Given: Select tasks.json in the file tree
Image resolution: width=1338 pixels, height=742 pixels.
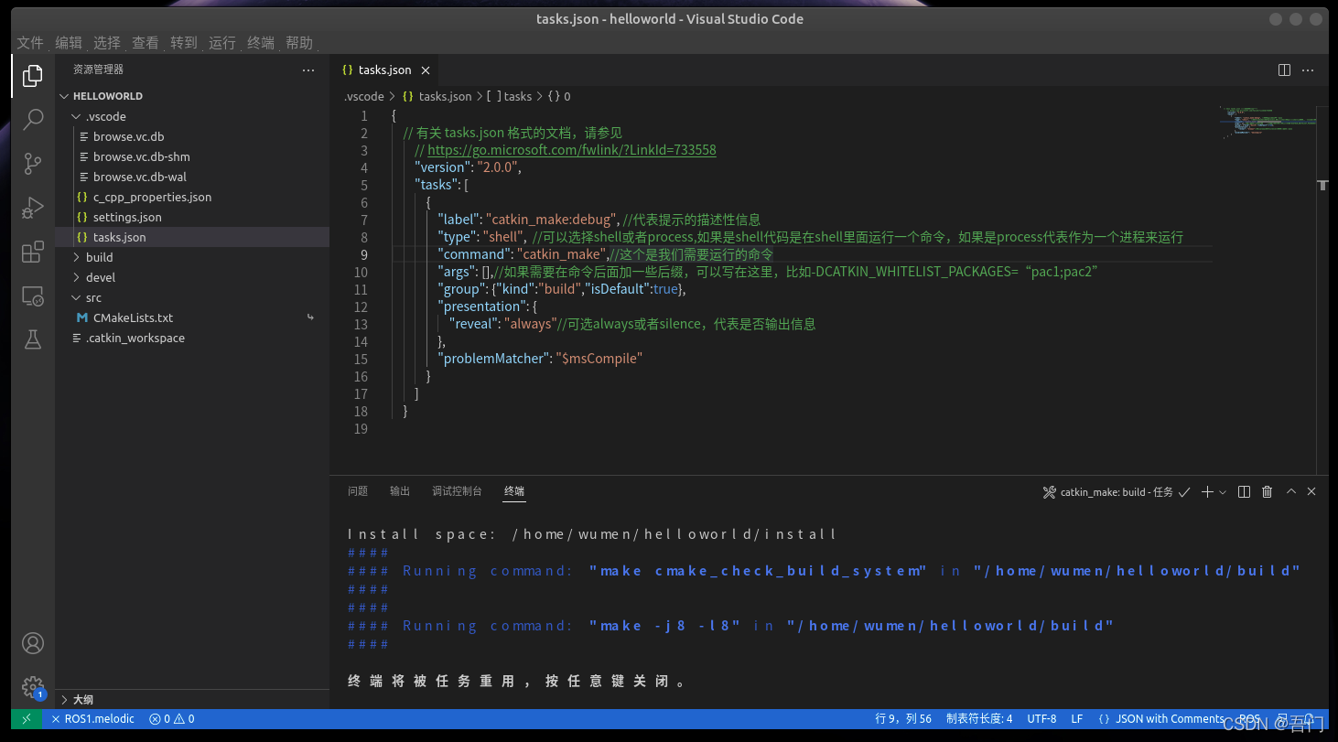Looking at the screenshot, I should point(119,236).
